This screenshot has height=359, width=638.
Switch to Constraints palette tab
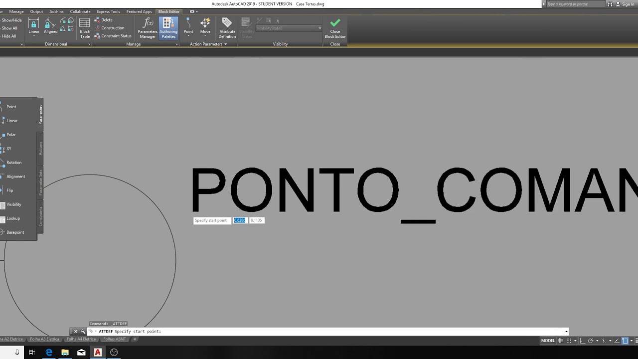[x=40, y=216]
